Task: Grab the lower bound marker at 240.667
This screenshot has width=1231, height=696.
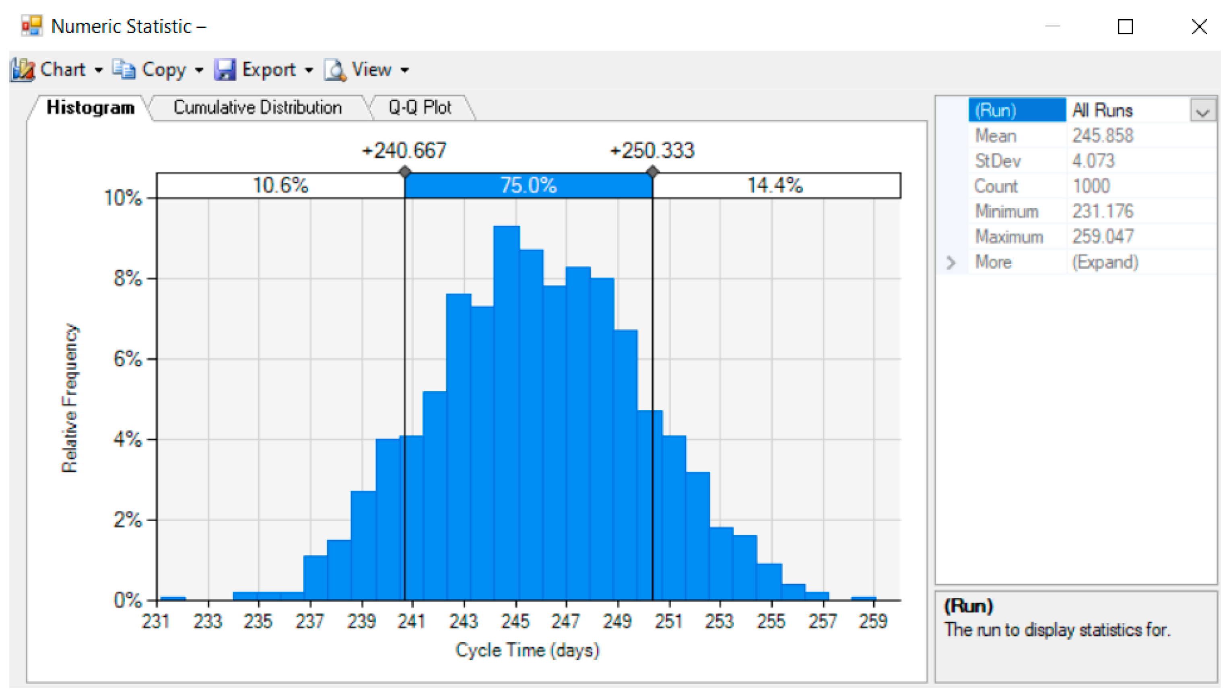Action: (405, 172)
